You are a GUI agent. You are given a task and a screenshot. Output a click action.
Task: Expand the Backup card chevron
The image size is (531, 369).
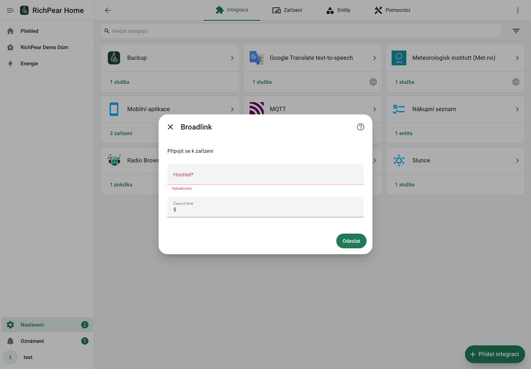coord(232,58)
